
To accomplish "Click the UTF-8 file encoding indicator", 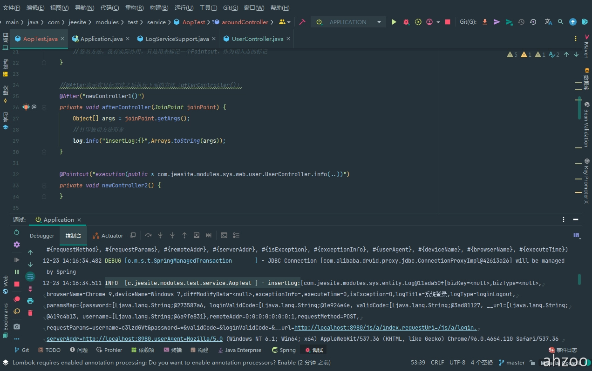I will click(457, 362).
